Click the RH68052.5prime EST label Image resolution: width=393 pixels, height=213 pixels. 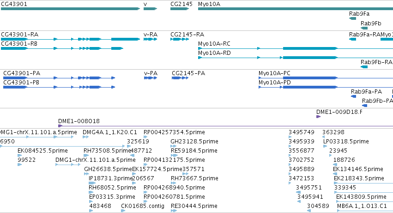pyautogui.click(x=112, y=188)
